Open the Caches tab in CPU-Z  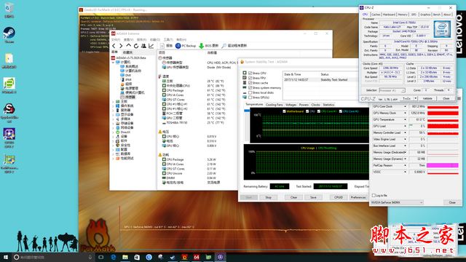click(x=376, y=15)
